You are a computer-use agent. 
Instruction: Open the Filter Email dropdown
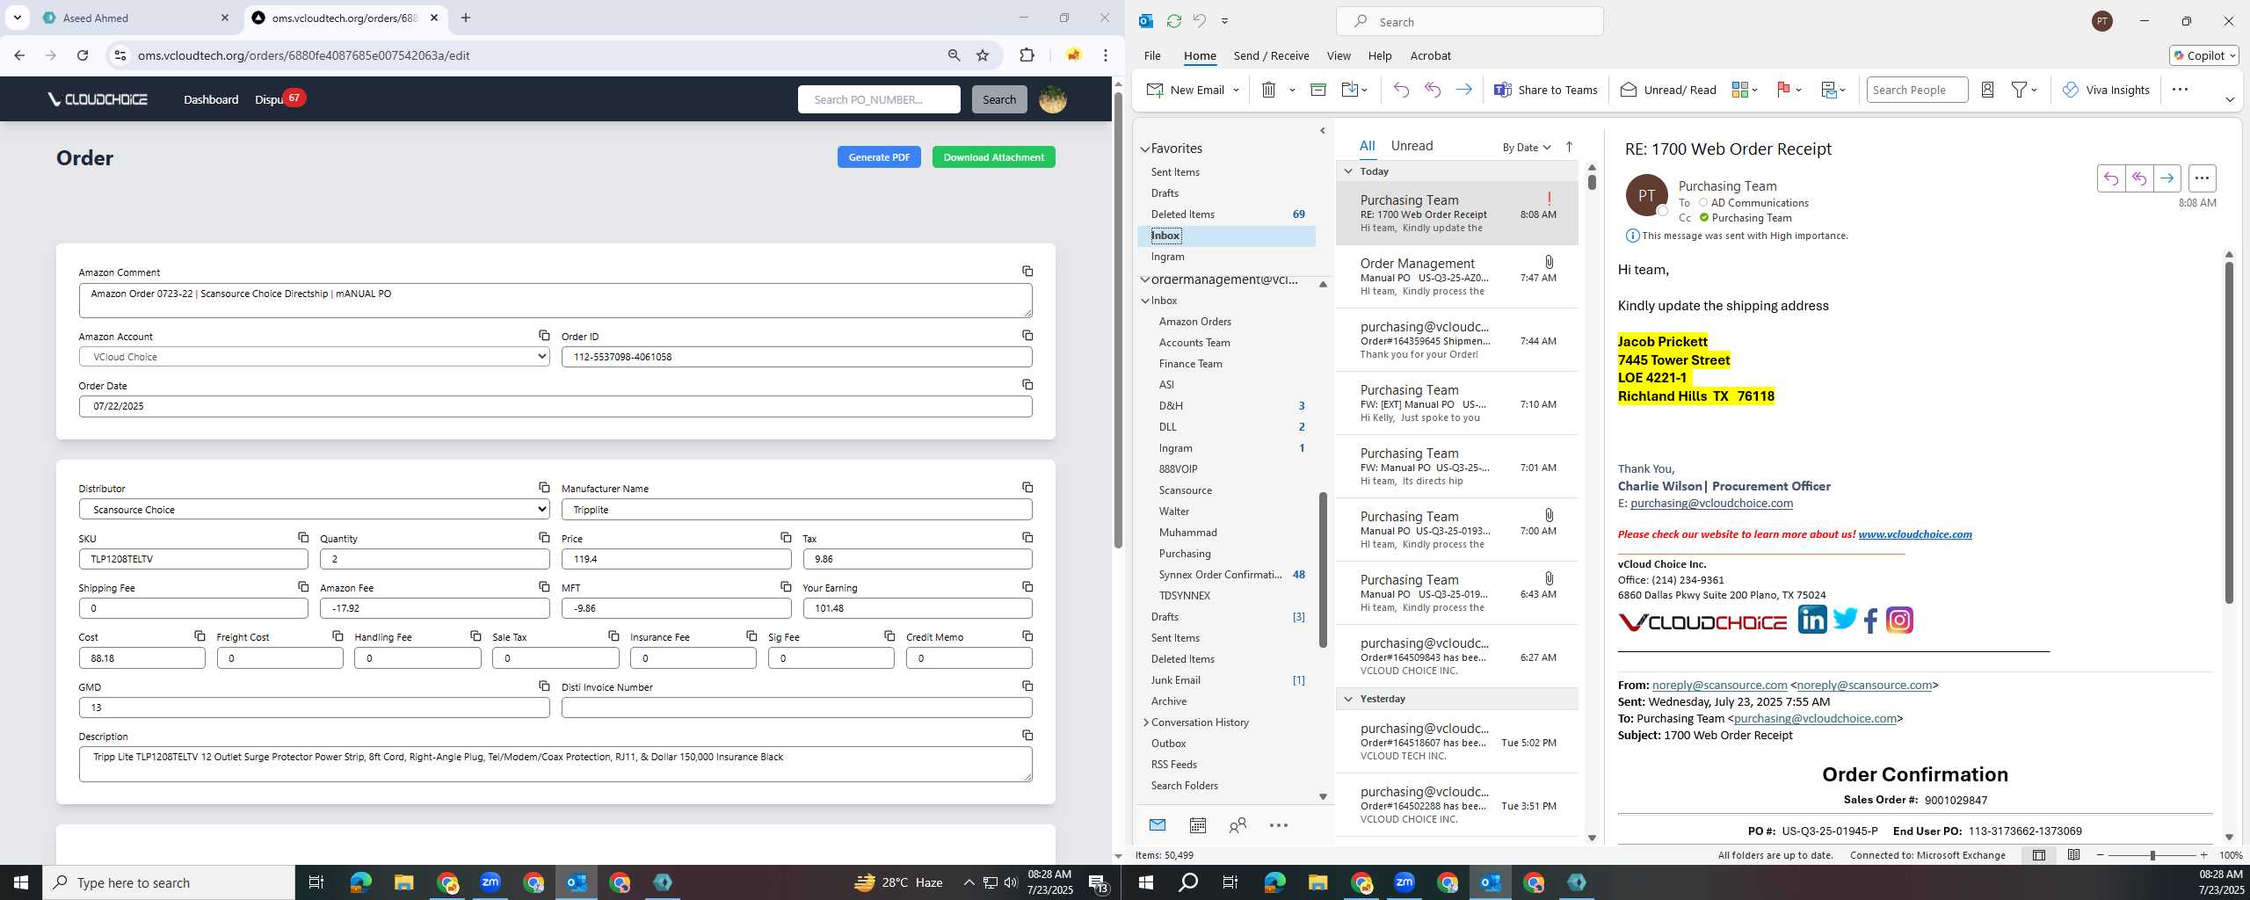(2025, 90)
